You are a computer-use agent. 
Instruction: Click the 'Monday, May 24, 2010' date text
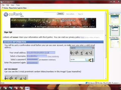point(104,83)
